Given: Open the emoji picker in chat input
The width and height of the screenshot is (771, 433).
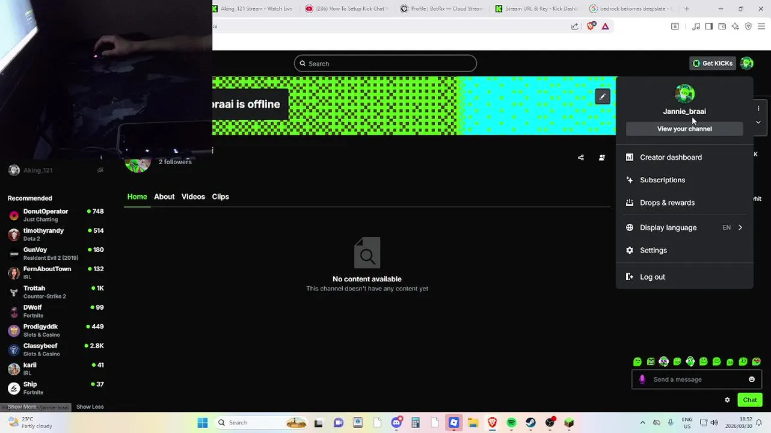Looking at the screenshot, I should pos(752,379).
